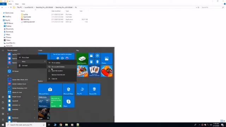Switch to Share ribbon tab

pos(17,4)
